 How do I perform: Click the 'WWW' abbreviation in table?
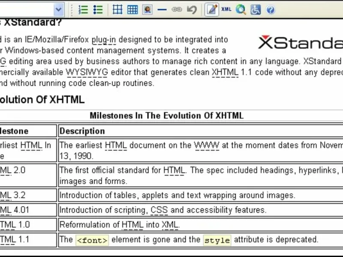point(207,145)
